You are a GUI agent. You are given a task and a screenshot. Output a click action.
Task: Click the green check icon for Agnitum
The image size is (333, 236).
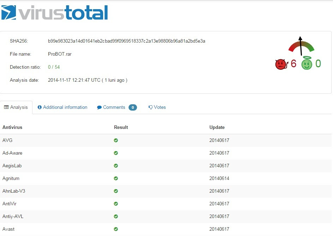[x=116, y=178]
